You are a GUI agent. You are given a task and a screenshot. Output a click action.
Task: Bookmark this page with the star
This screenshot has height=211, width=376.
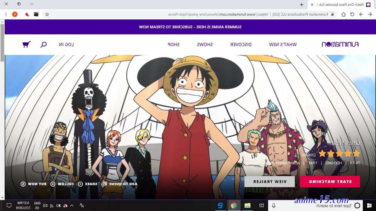[x=47, y=14]
